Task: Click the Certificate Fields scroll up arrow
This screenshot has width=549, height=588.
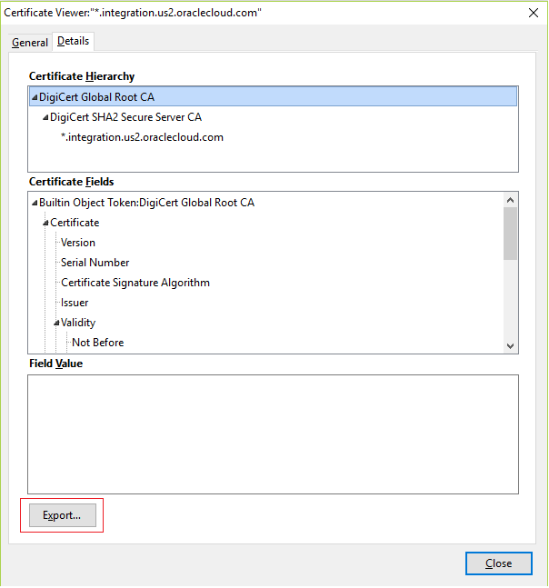Action: pyautogui.click(x=510, y=200)
